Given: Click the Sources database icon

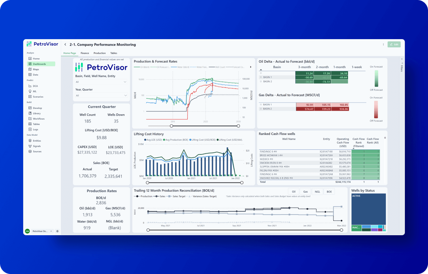Looking at the screenshot, I should click(30, 151).
